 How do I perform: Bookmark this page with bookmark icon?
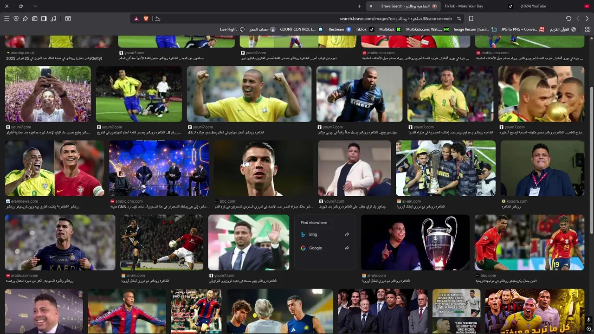point(471,19)
